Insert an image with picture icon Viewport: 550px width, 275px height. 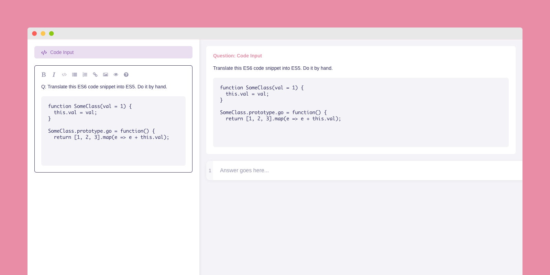coord(106,75)
